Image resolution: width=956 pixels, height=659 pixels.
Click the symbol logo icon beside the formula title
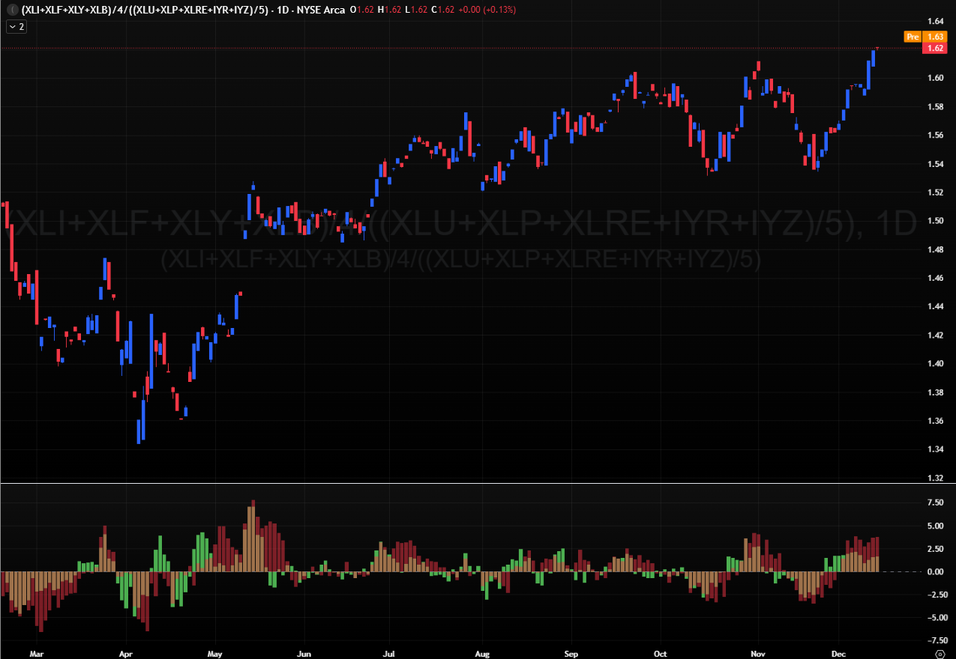point(12,10)
